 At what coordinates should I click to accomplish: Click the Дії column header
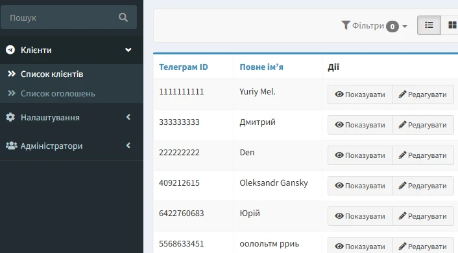333,67
